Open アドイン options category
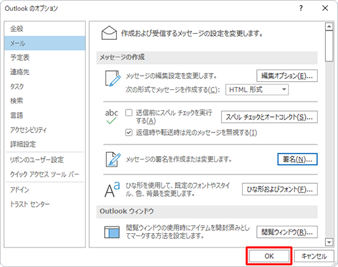This screenshot has height=267, width=338. point(45,190)
